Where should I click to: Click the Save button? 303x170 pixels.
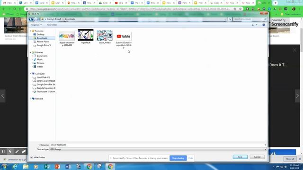[x=240, y=157]
